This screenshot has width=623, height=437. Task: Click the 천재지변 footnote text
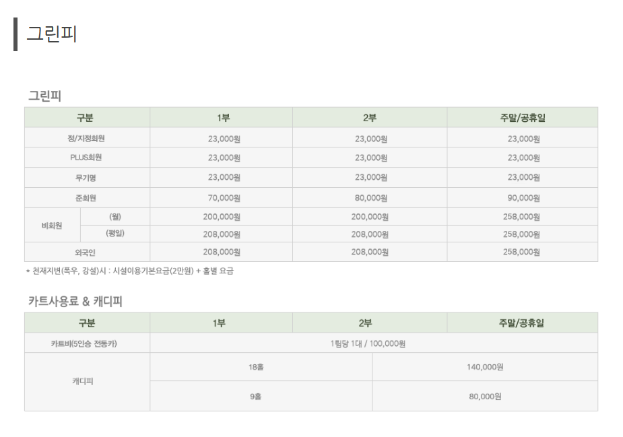pos(130,271)
